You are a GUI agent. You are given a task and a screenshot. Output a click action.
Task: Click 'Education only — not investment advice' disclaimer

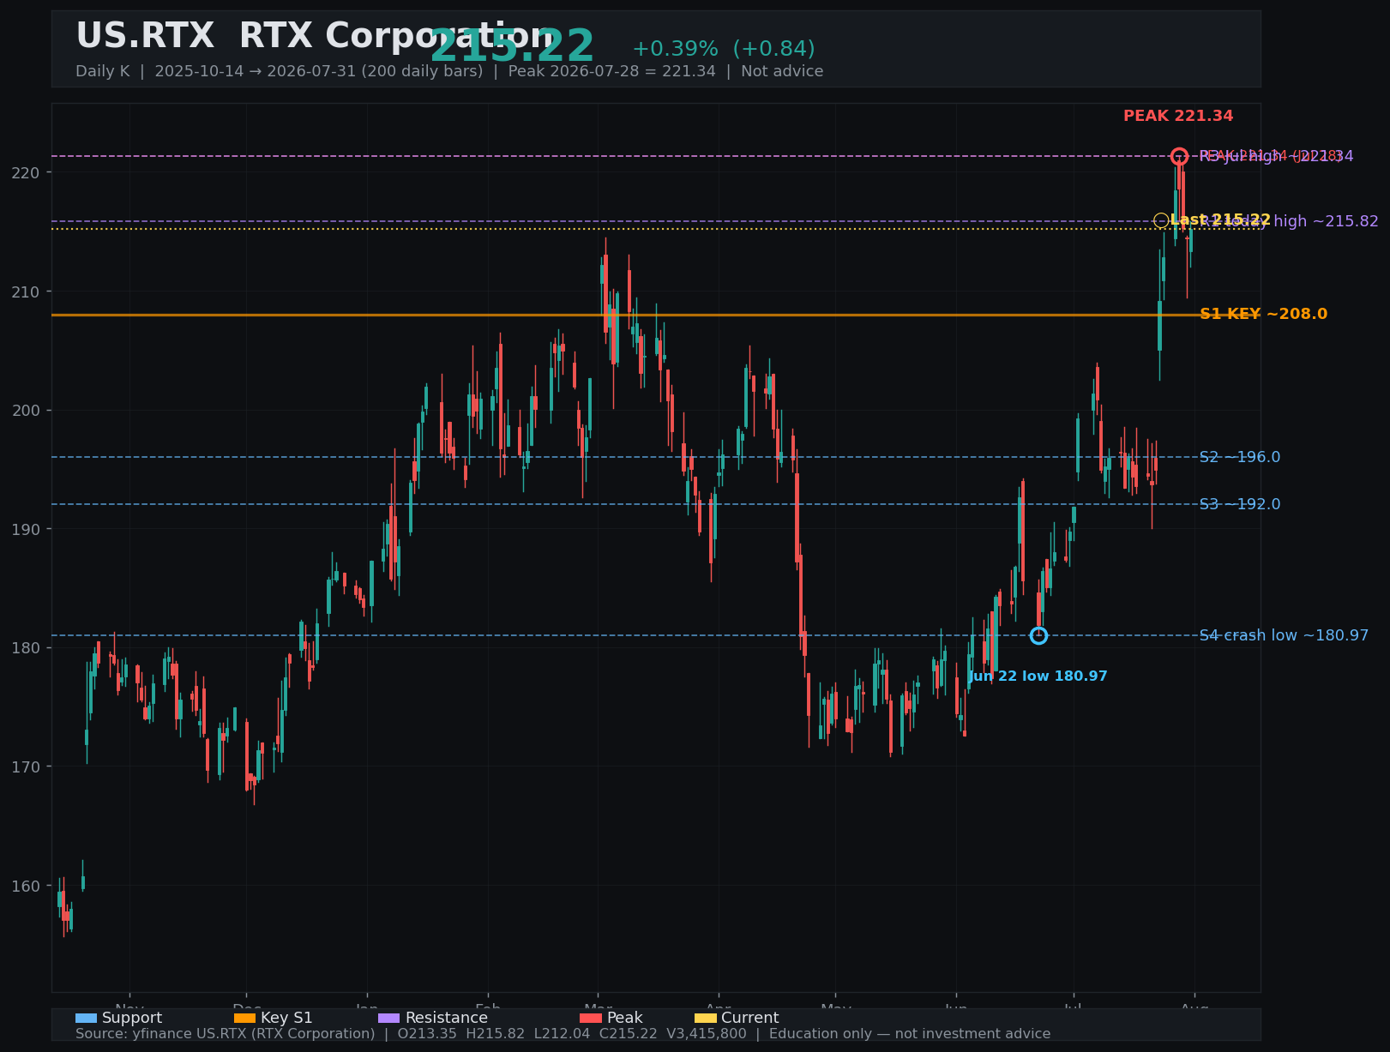coord(910,1034)
